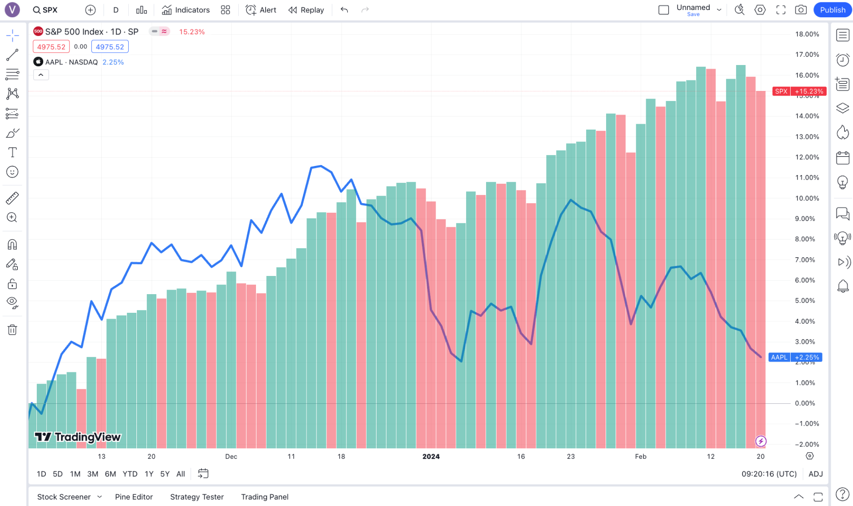Select the Text annotation tool
This screenshot has width=853, height=506.
click(12, 152)
